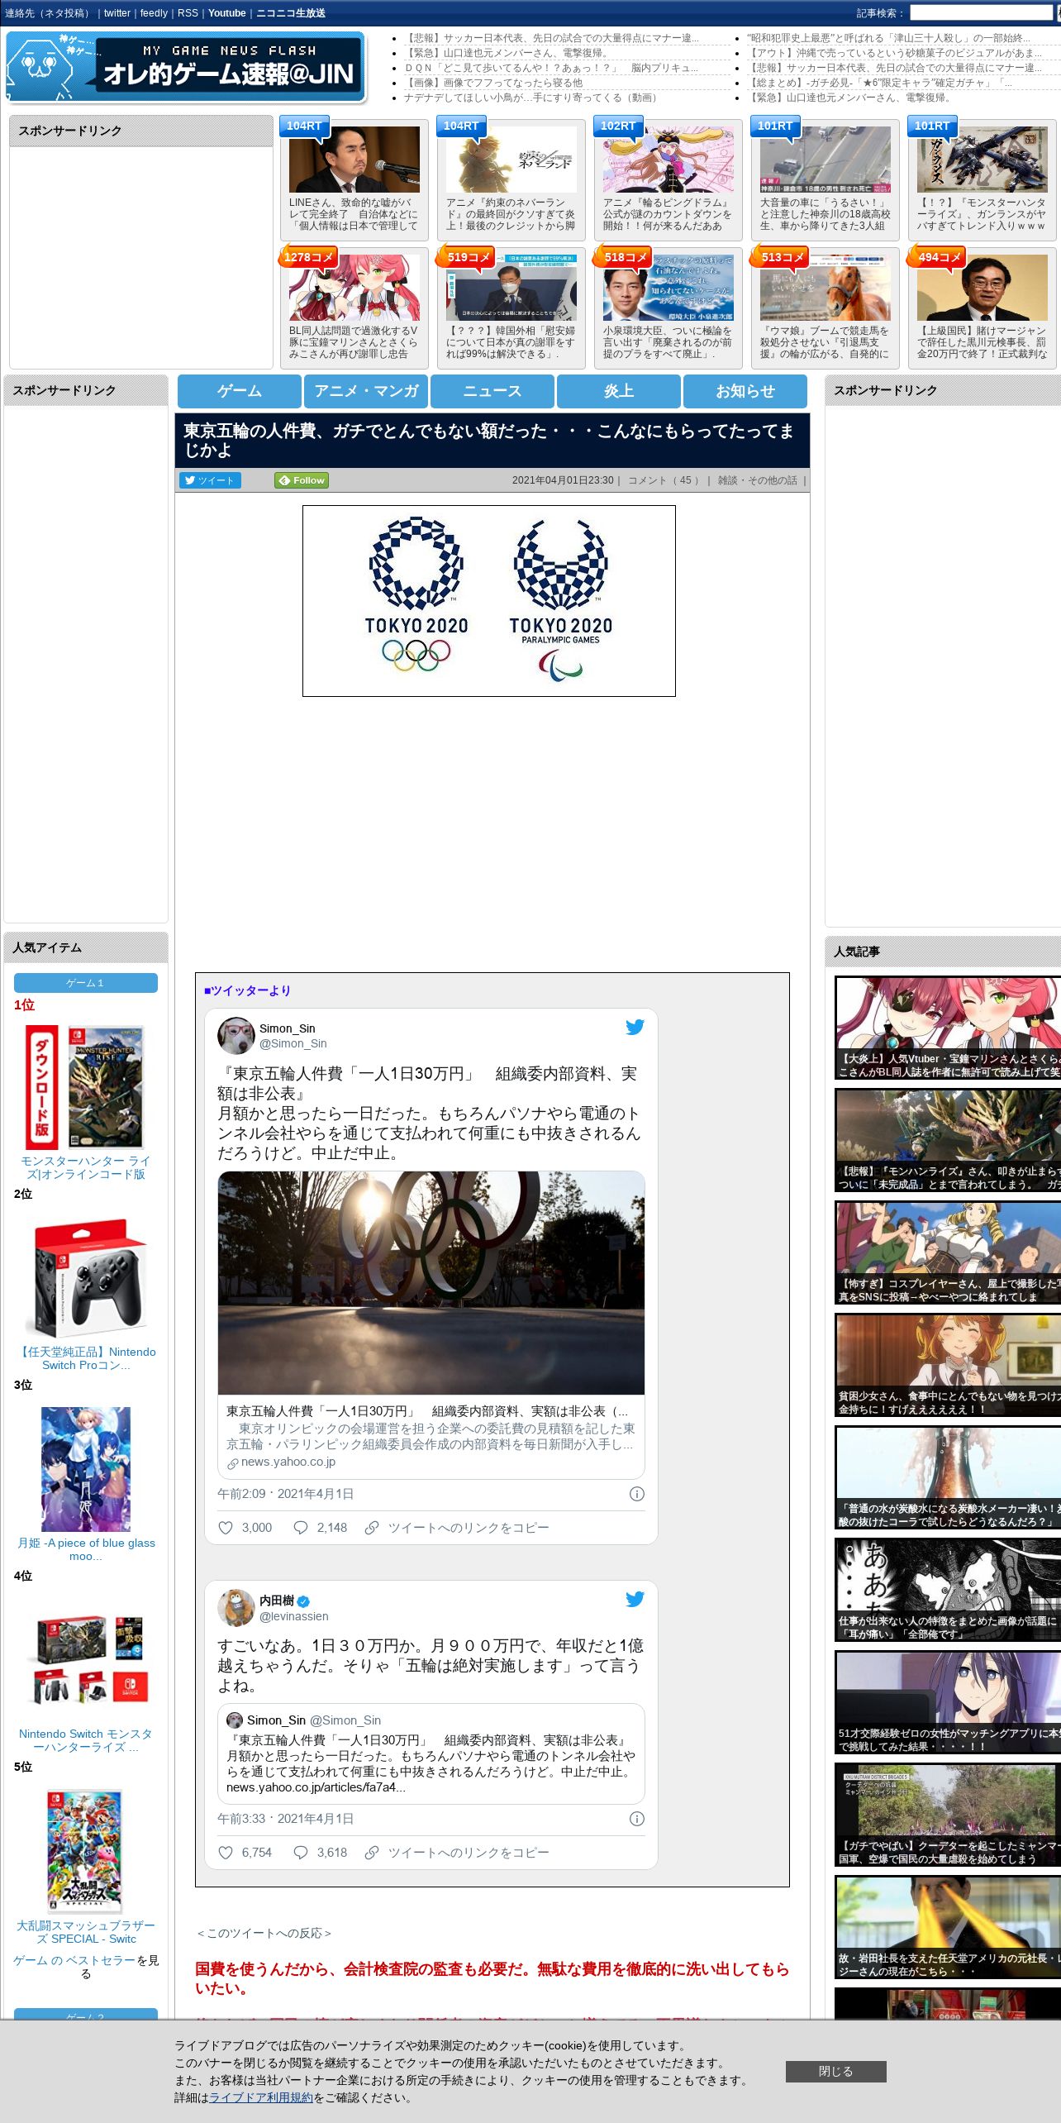Viewport: 1061px width, 2123px height.
Task: Open the 518コメ 小泉環境大臣 article thumbnail
Action: tap(668, 289)
